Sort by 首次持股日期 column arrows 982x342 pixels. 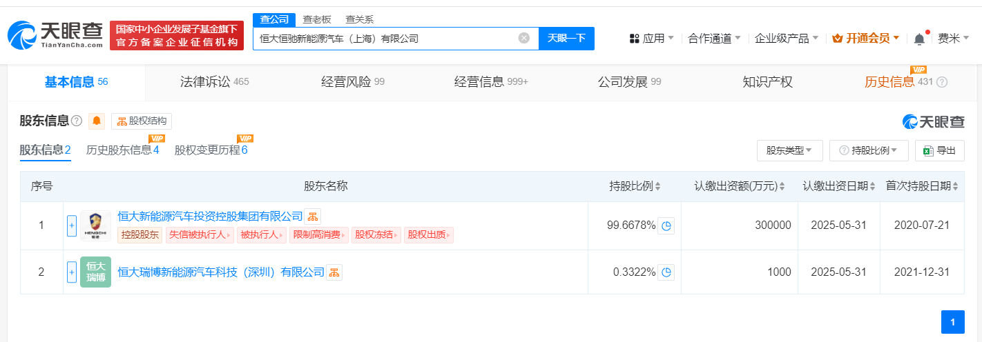pyautogui.click(x=955, y=186)
